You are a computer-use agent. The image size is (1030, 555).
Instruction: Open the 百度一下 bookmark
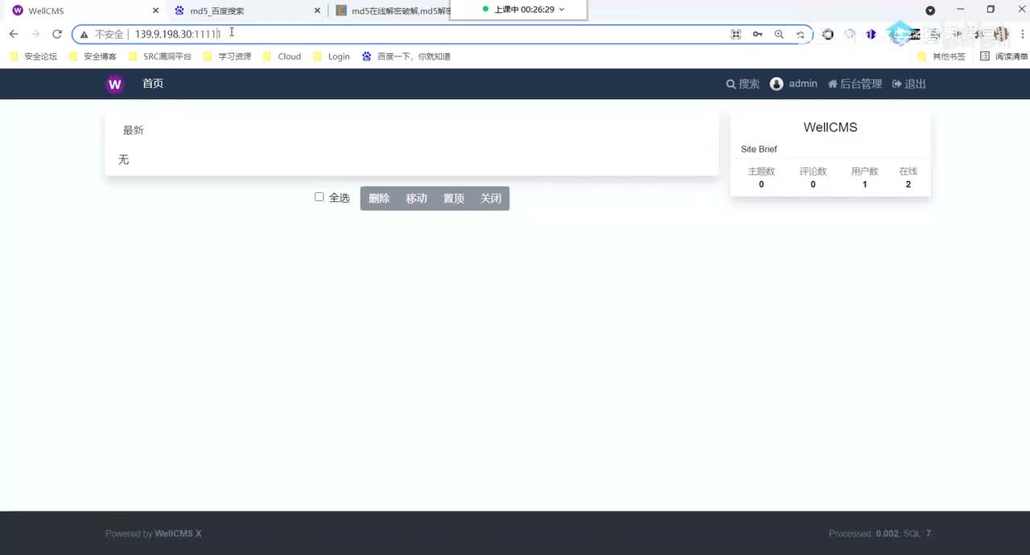click(406, 56)
